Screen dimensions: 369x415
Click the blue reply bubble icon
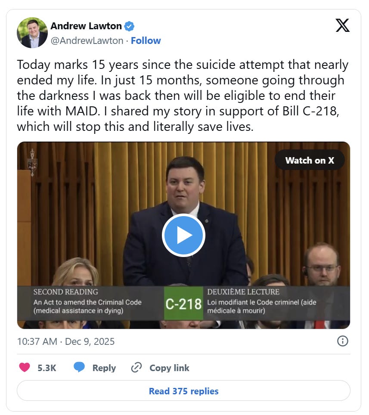click(79, 367)
